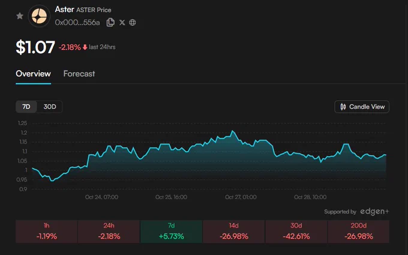Click the red down-arrow price indicator
The width and height of the screenshot is (408, 255).
pyautogui.click(x=85, y=47)
